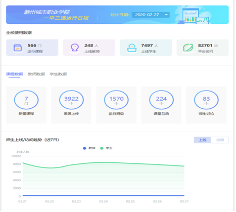Click the 上线学生 student reading icon
The width and height of the screenshot is (236, 212).
(x=132, y=48)
